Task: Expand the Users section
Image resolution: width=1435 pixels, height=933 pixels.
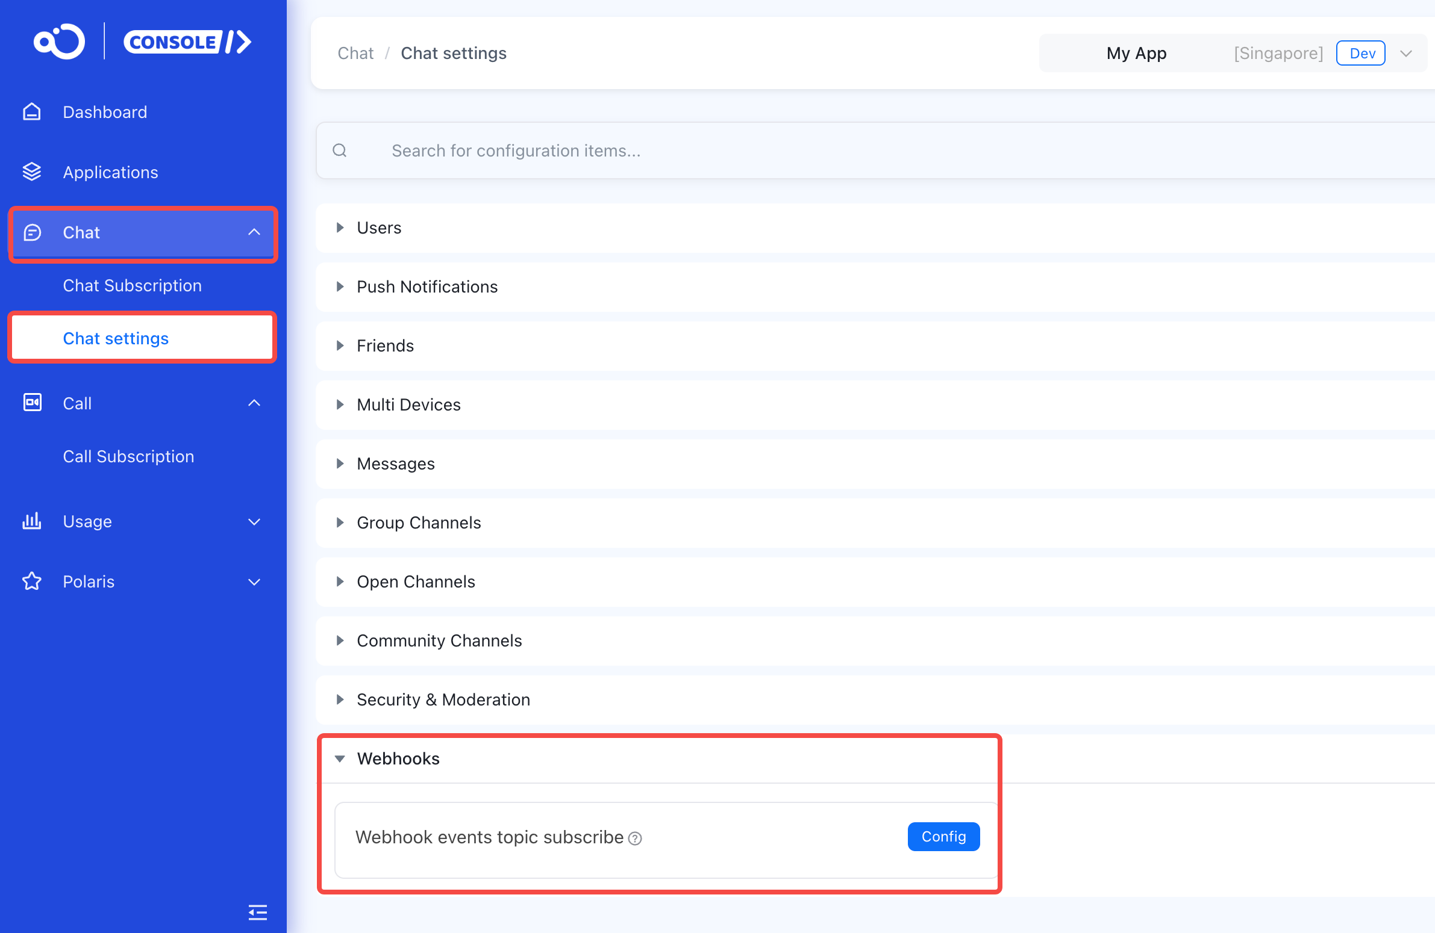Action: tap(340, 228)
